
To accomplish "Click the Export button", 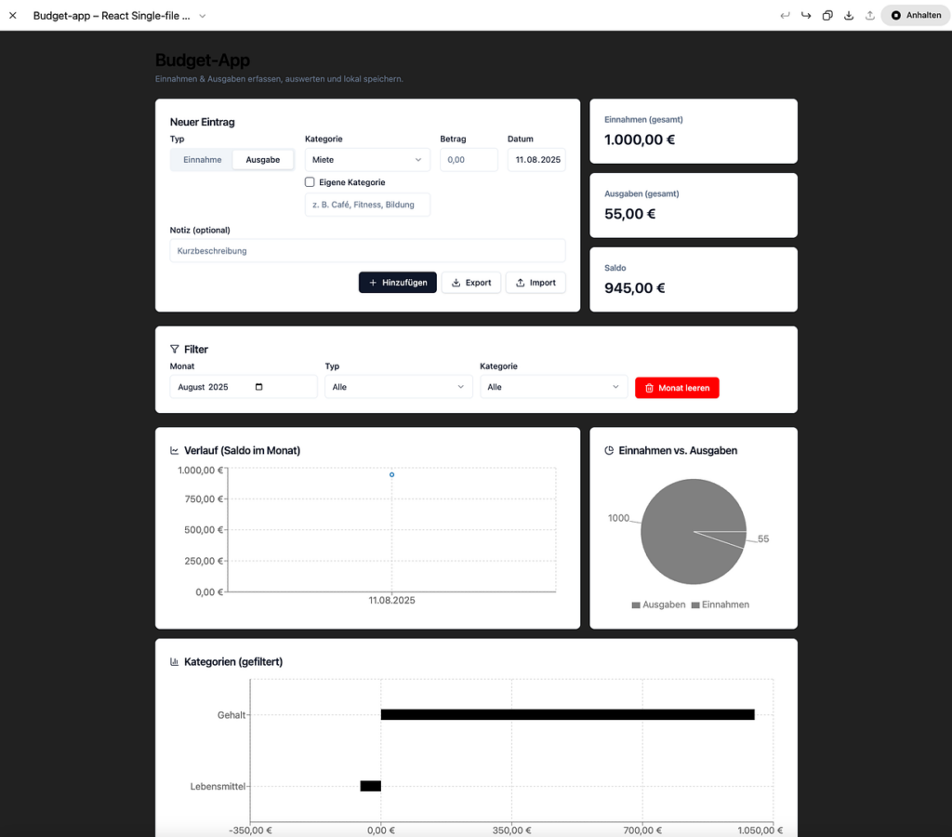I will point(470,283).
